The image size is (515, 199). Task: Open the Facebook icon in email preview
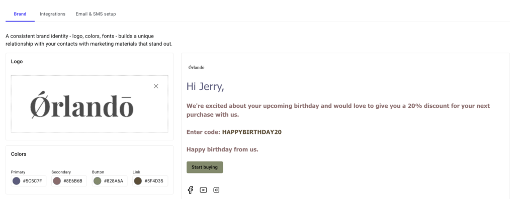[190, 190]
